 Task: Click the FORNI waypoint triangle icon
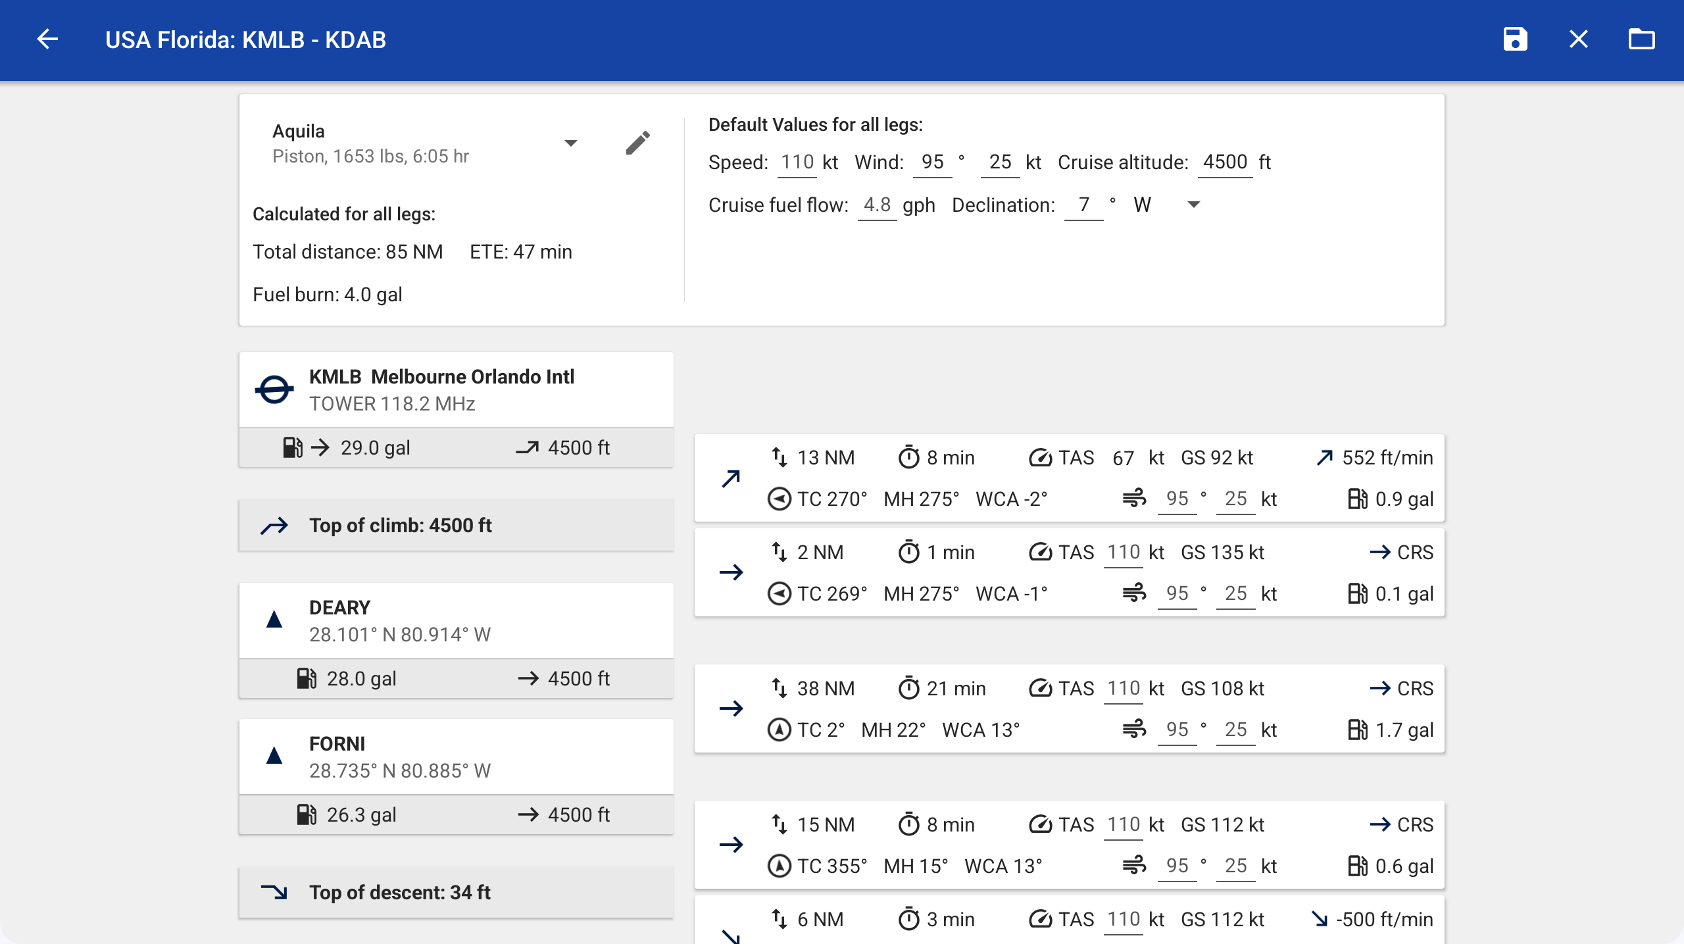(x=274, y=756)
